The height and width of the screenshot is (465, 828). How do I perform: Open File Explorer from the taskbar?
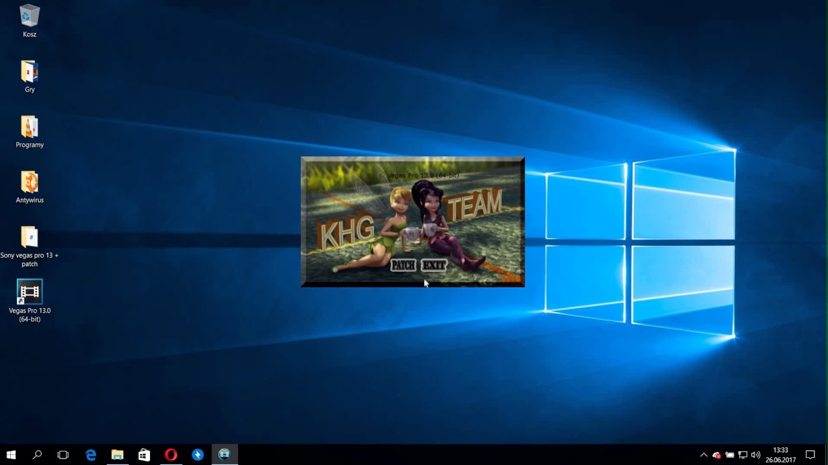pos(117,455)
